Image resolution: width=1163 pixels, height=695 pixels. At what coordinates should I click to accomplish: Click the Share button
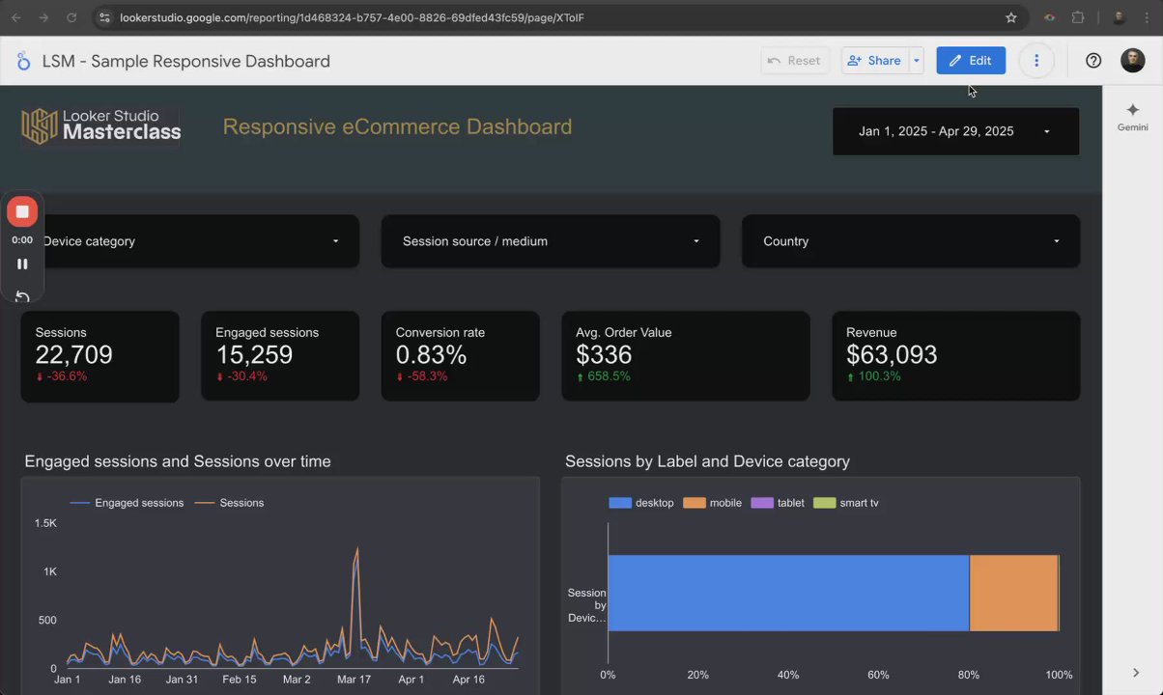coord(873,61)
